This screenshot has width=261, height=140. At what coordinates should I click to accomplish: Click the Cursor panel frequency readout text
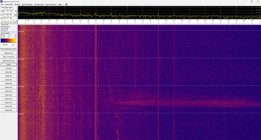(x=5, y=27)
